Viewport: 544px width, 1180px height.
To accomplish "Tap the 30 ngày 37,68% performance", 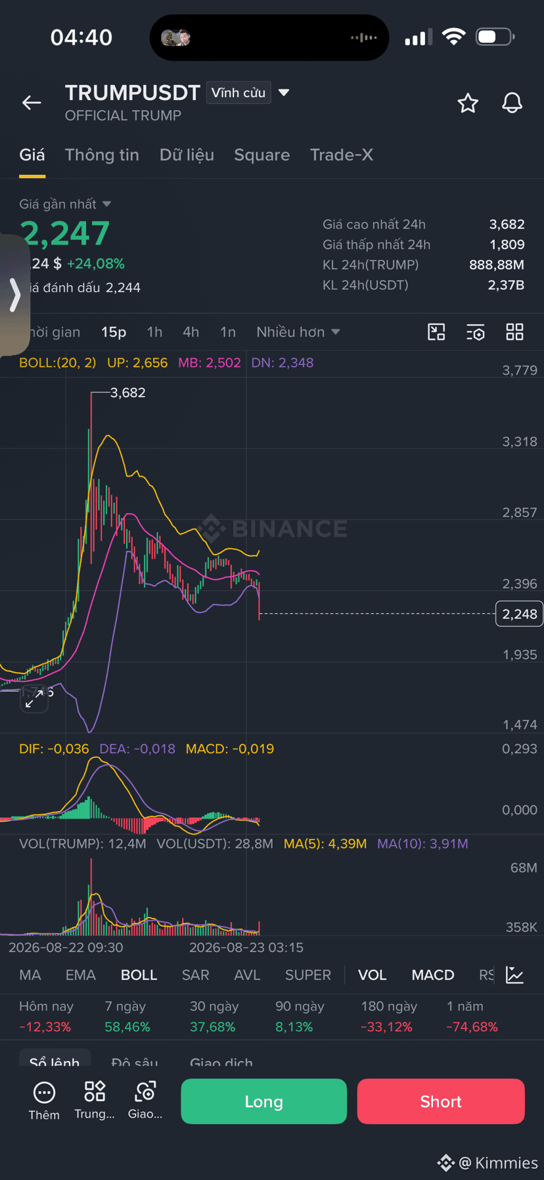I will [x=214, y=1016].
